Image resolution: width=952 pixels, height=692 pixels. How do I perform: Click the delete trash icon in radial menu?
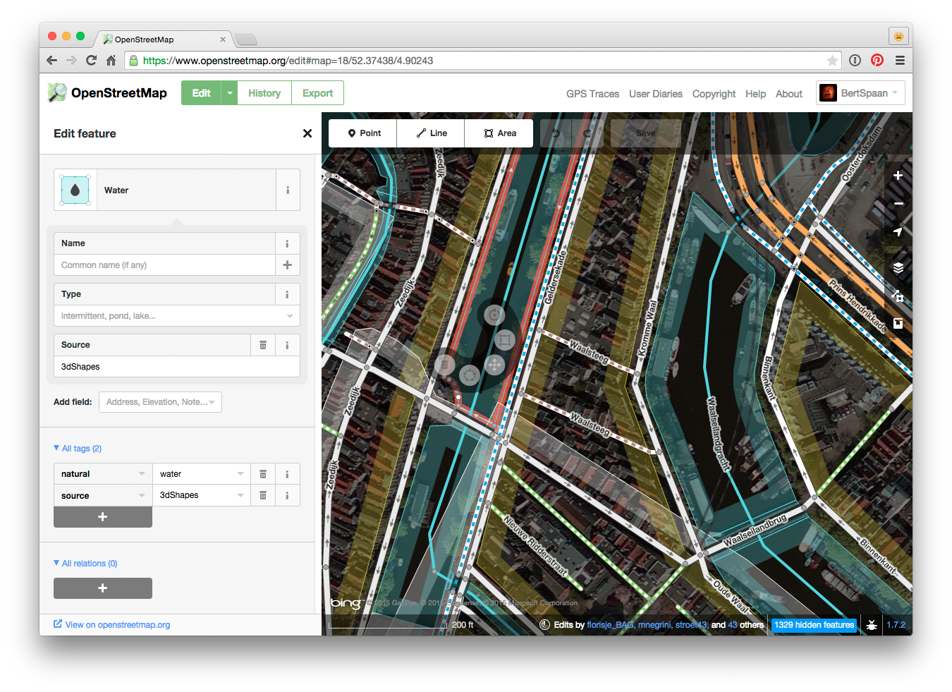tap(444, 365)
